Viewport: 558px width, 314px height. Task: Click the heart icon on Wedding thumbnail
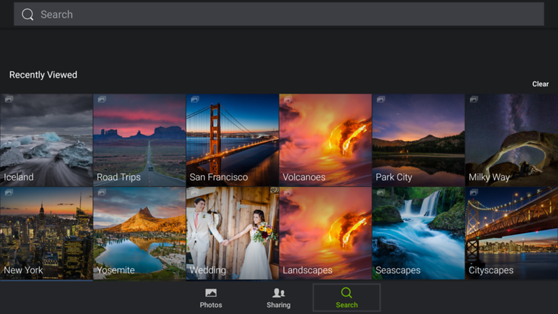[x=273, y=190]
